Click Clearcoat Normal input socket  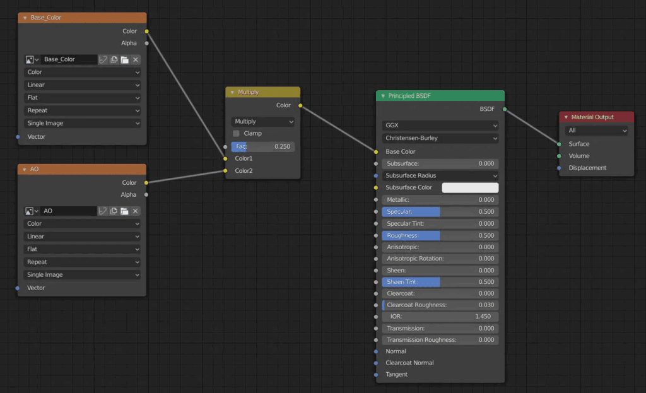tap(376, 363)
